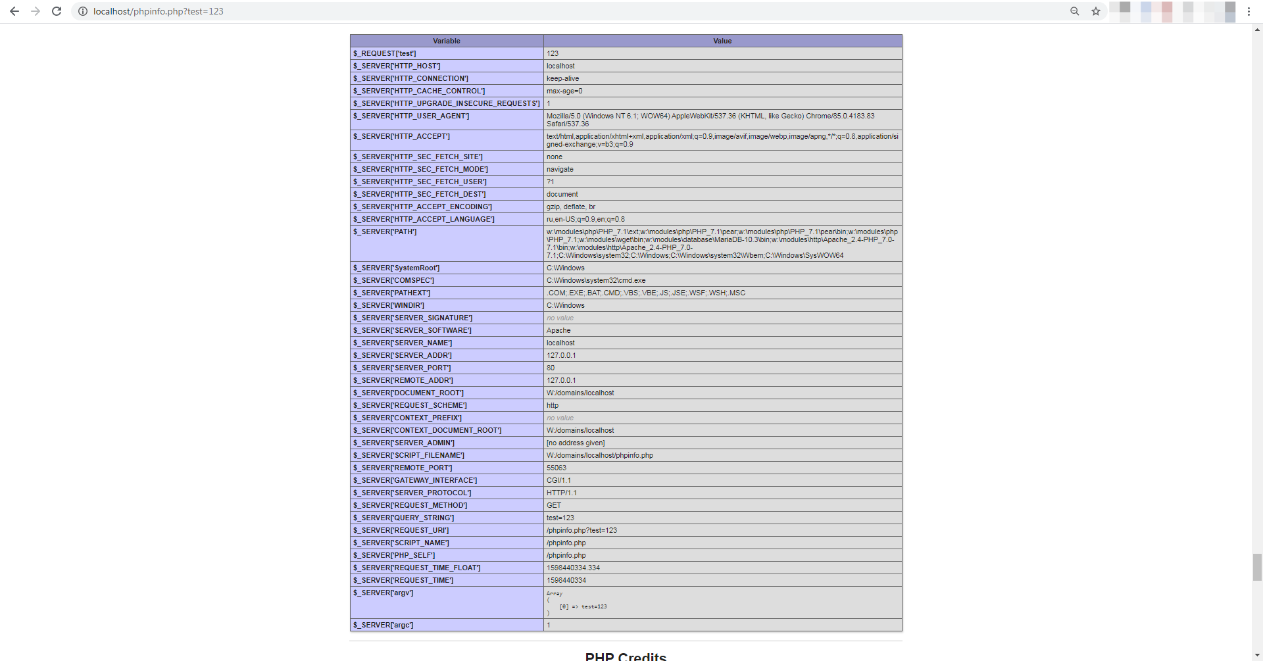Click the PHP Credits heading
The height and width of the screenshot is (661, 1263).
tap(626, 656)
